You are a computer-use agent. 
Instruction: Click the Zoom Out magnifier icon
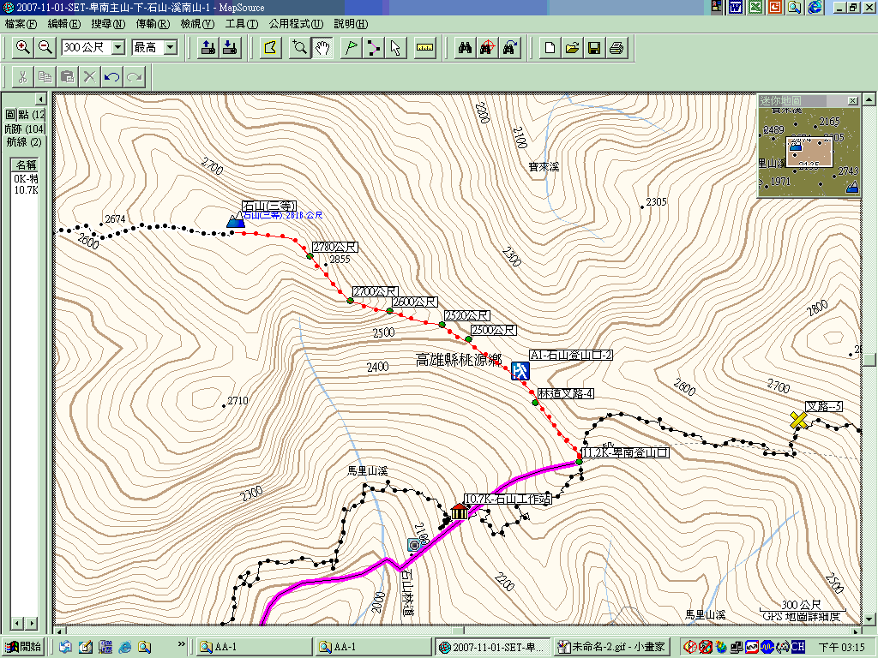[45, 48]
